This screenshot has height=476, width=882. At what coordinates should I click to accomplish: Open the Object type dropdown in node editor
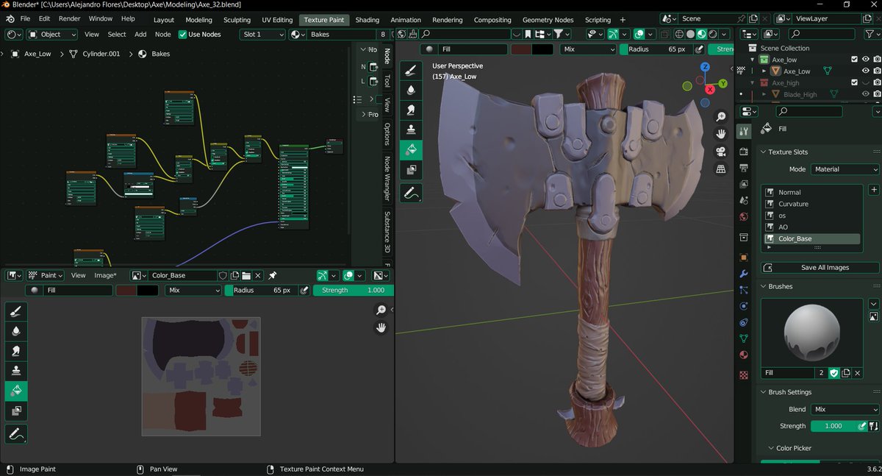pyautogui.click(x=52, y=34)
